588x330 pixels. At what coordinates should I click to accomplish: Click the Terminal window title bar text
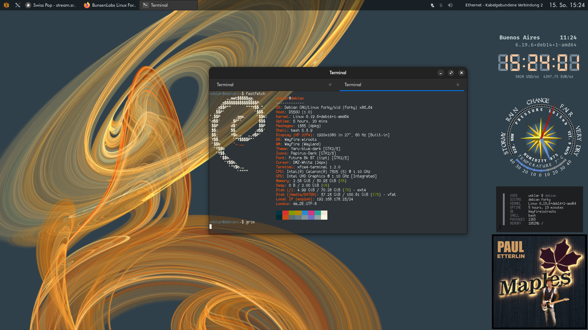coord(338,72)
